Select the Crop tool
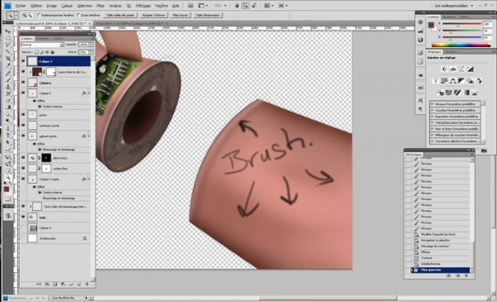 pos(8,59)
